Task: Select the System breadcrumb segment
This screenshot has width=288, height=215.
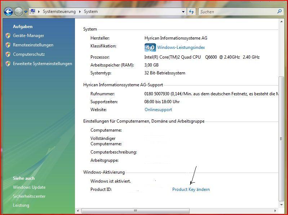Action: pos(91,12)
